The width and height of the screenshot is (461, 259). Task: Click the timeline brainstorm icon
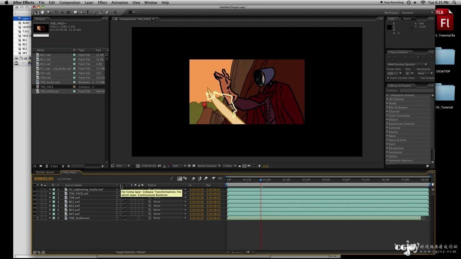pyautogui.click(x=214, y=178)
